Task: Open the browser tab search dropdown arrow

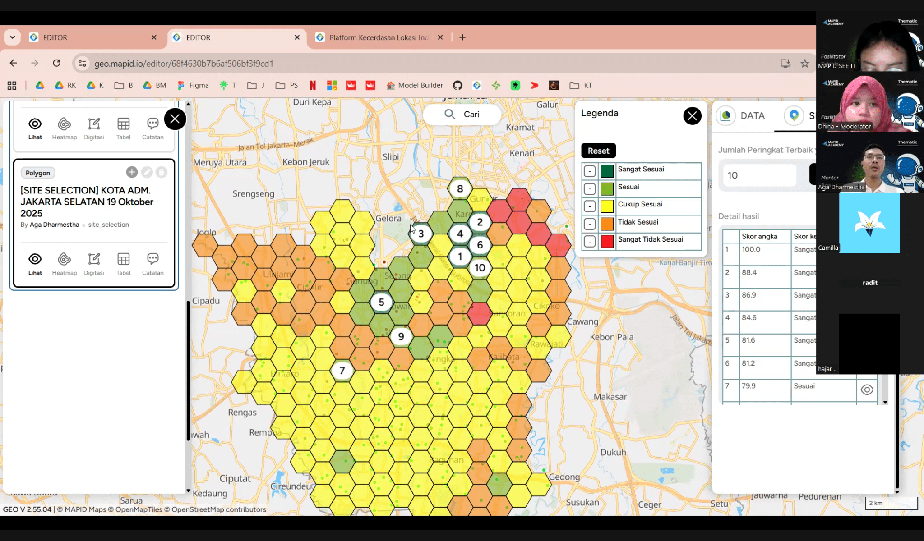Action: [x=12, y=37]
